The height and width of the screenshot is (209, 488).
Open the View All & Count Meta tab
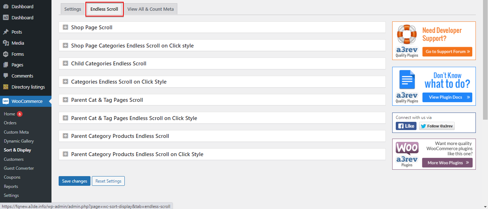151,9
